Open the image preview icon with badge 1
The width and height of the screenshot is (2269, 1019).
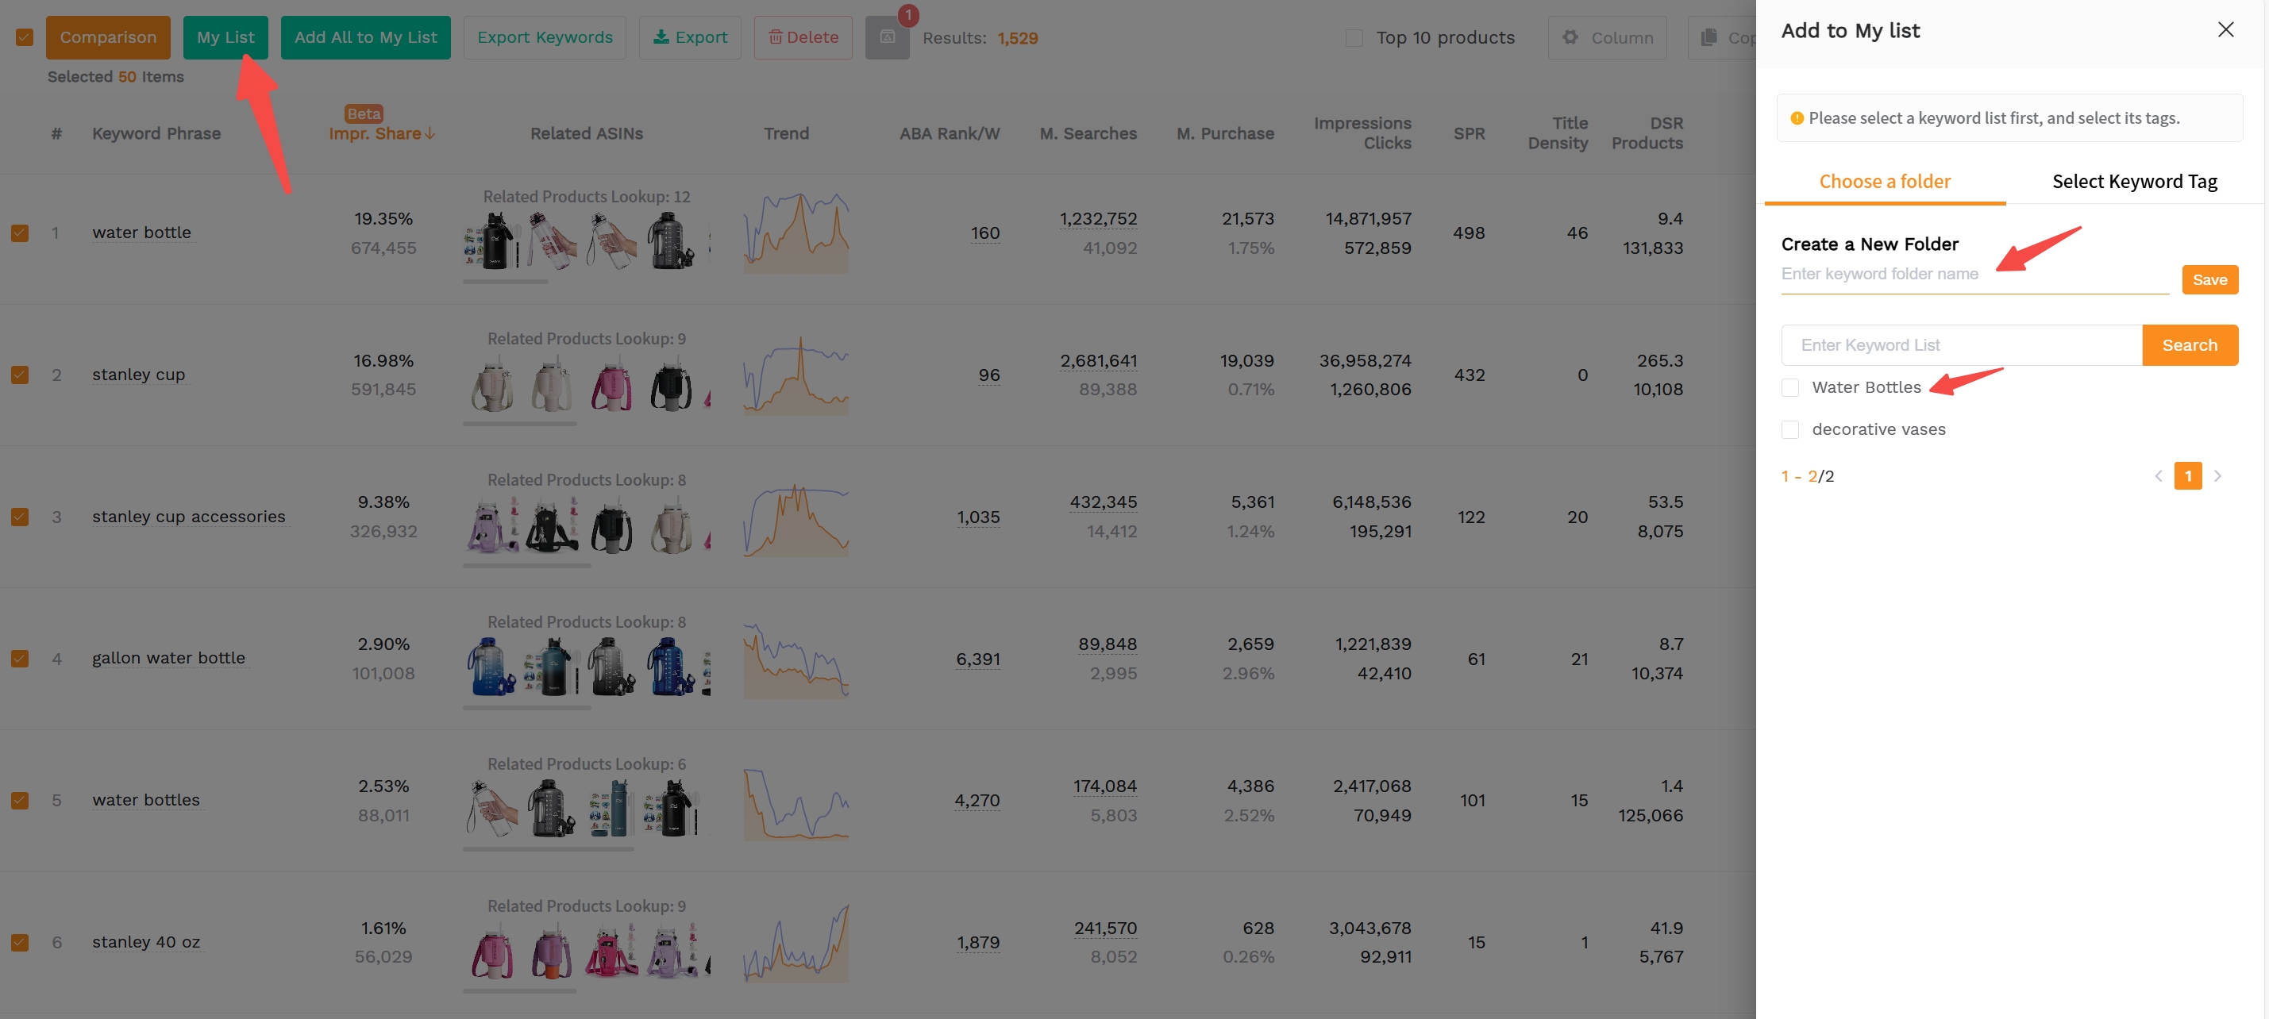(887, 37)
